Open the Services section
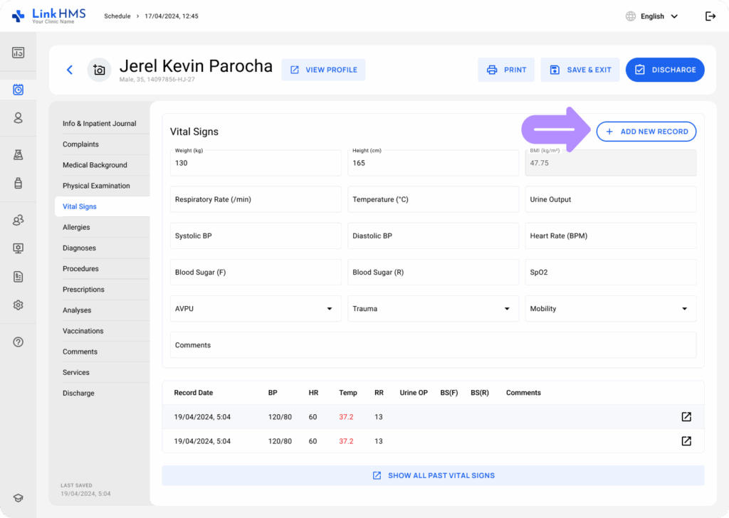The image size is (729, 518). tap(75, 373)
